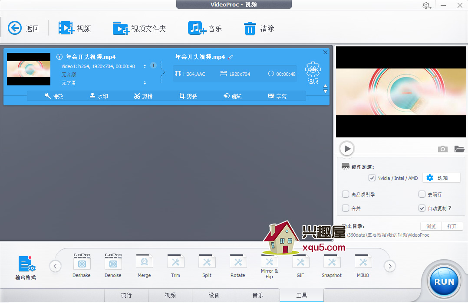Click the output directory path text

coord(388,235)
